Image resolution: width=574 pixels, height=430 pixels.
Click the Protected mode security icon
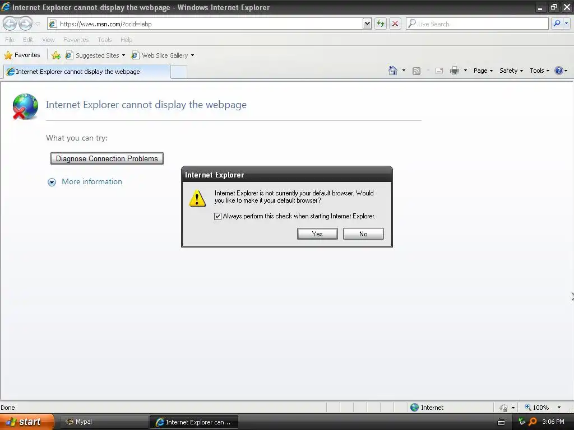click(x=503, y=408)
